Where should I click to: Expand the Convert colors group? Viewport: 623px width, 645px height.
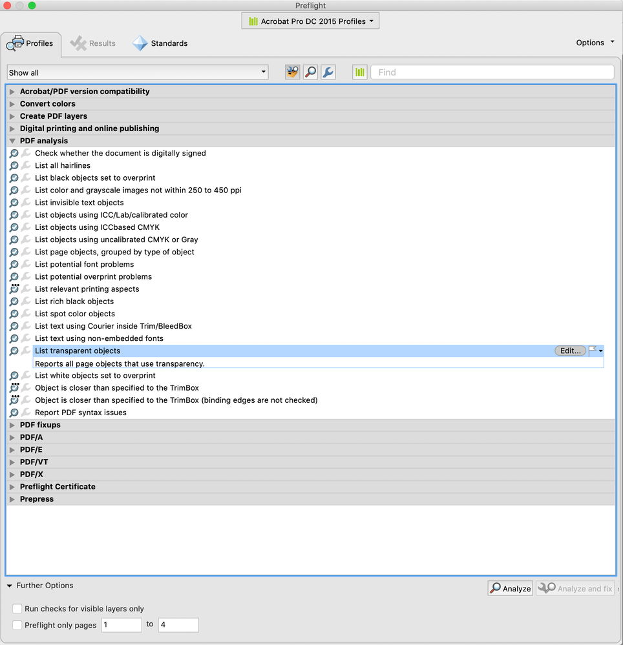[12, 104]
